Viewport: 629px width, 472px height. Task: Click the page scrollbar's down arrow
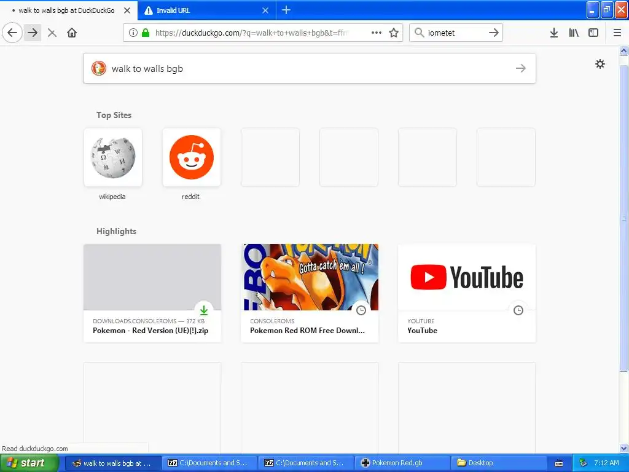[624, 448]
